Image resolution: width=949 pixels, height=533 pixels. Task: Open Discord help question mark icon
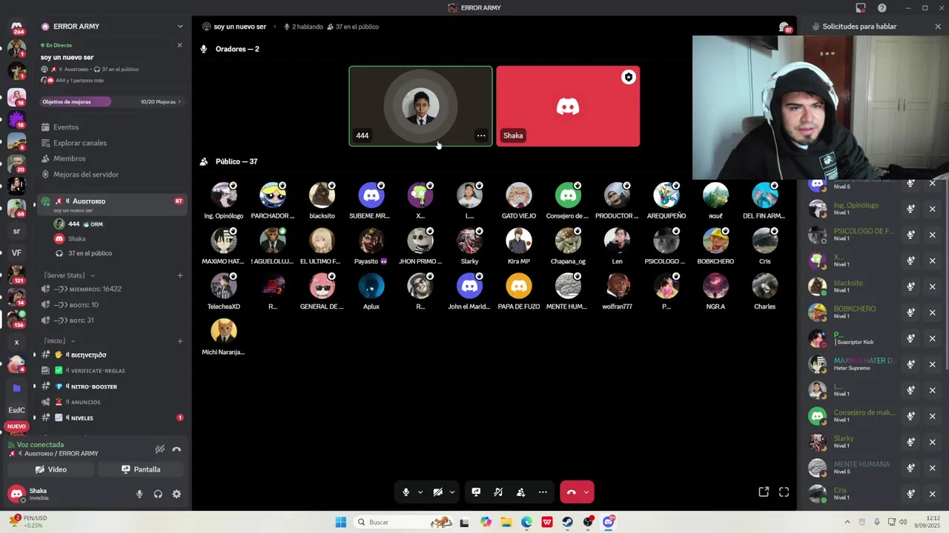tap(882, 7)
